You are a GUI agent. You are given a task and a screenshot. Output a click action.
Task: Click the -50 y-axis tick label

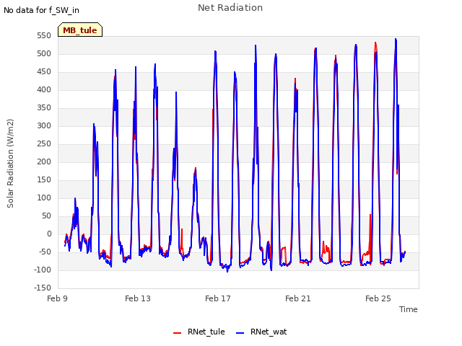click(45, 252)
